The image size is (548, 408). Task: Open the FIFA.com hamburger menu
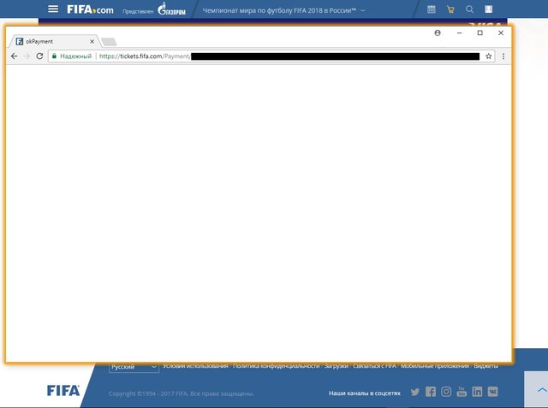point(54,9)
